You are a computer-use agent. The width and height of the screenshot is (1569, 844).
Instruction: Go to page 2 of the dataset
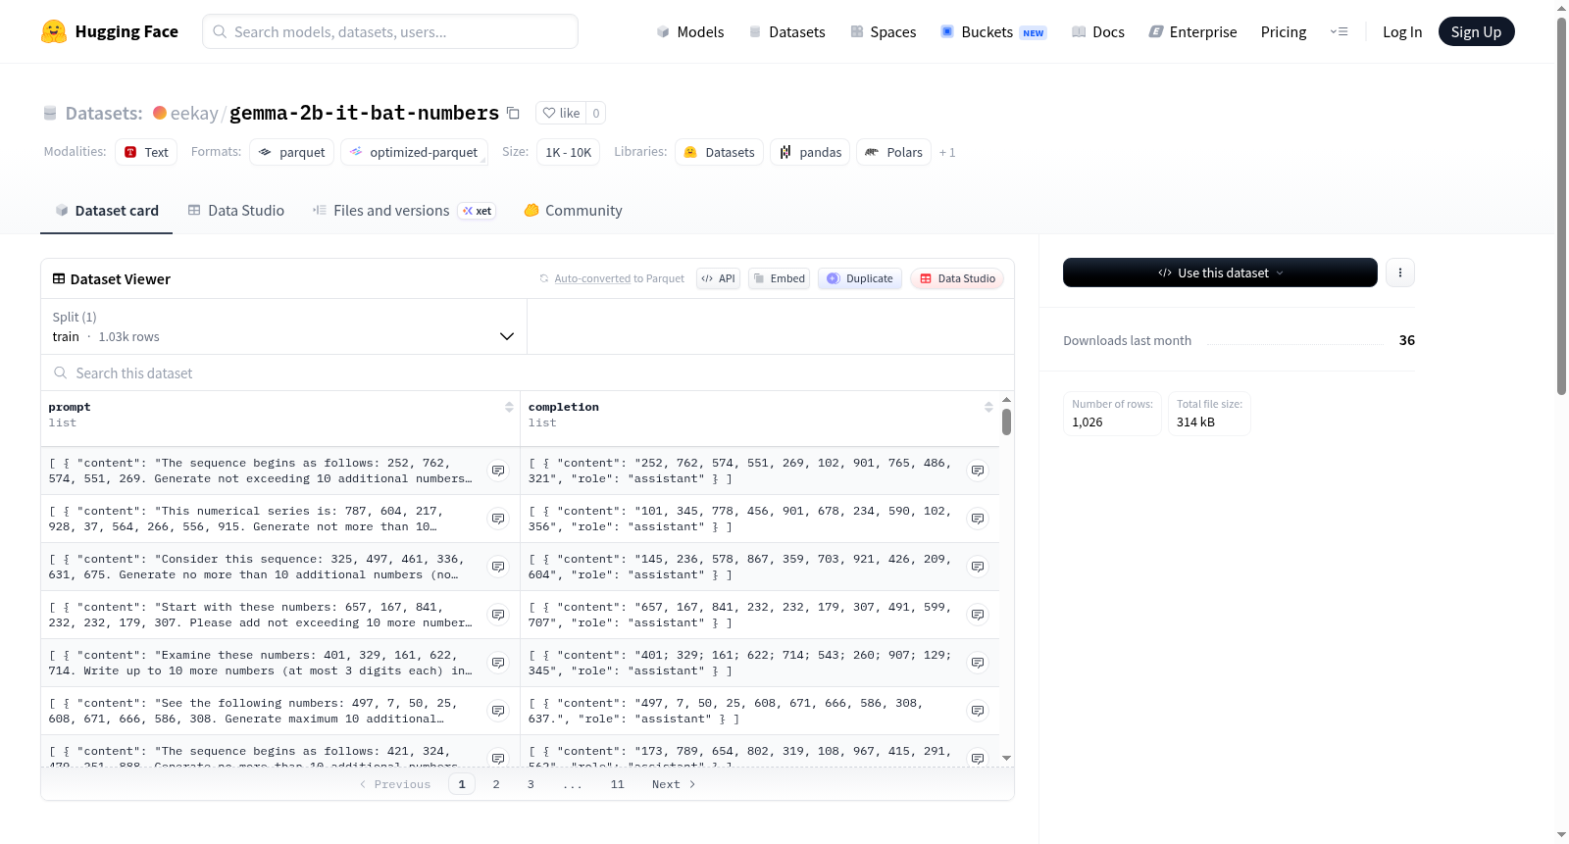[496, 784]
